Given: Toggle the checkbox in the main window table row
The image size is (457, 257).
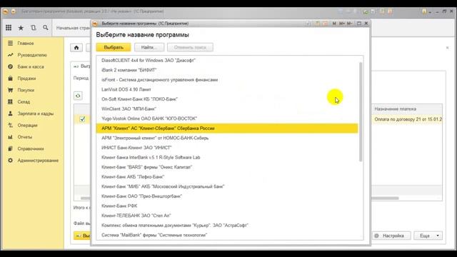Looking at the screenshot, I should pos(83,119).
